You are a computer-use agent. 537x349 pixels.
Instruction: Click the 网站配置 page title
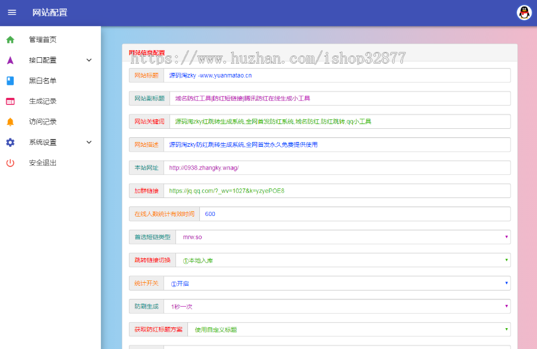[50, 13]
